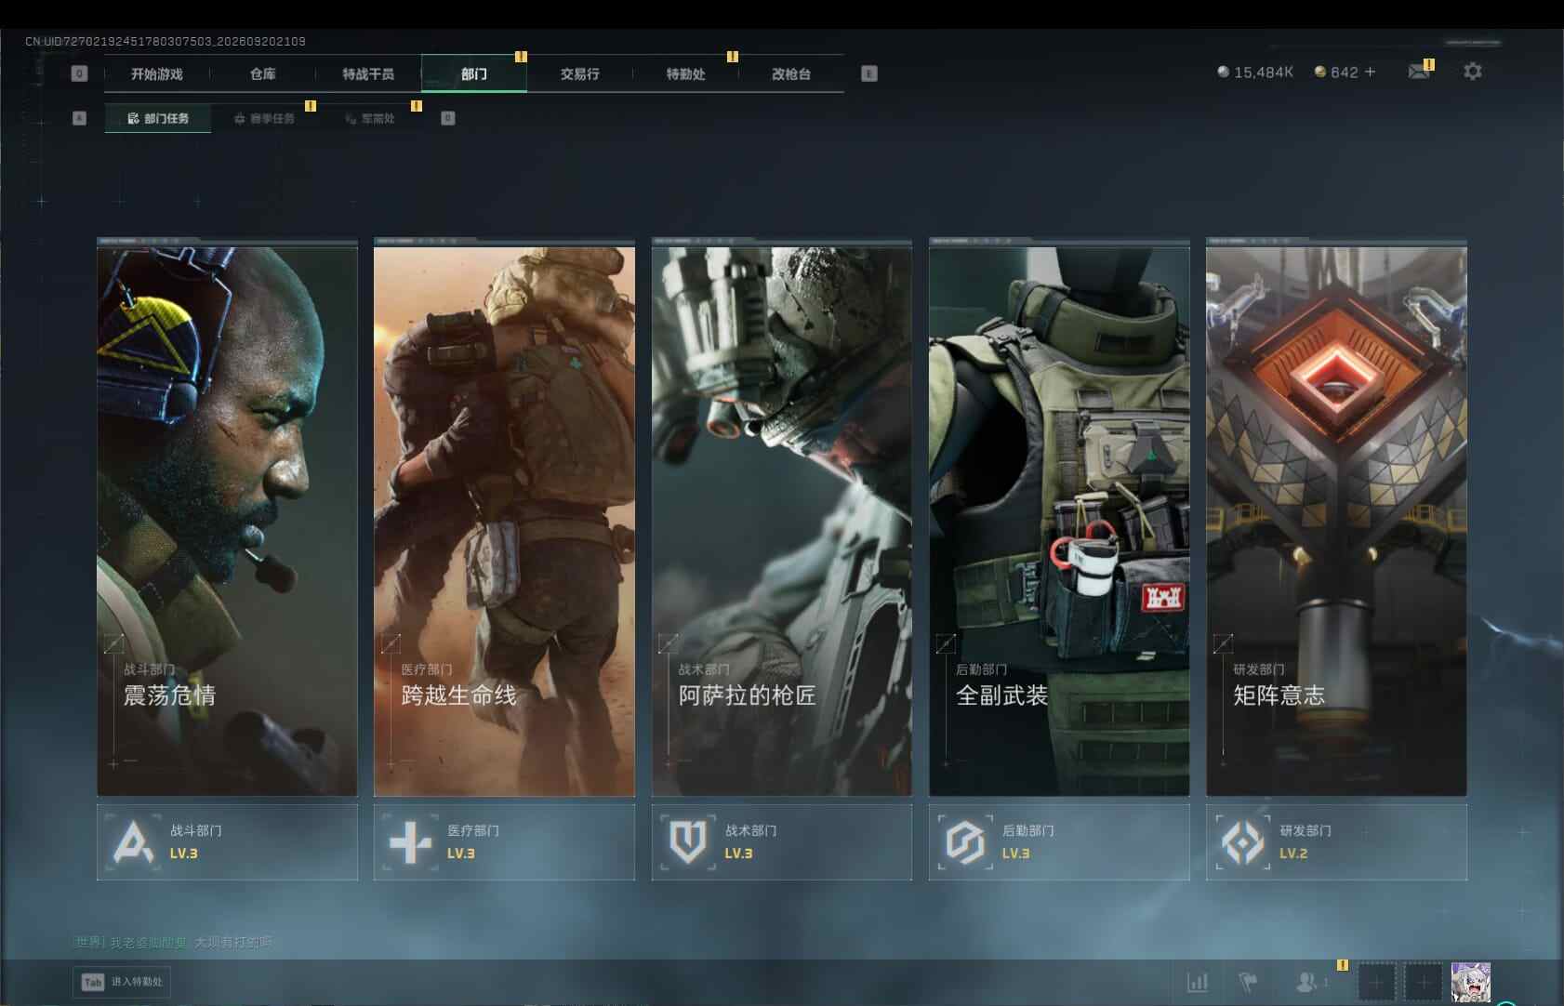The width and height of the screenshot is (1564, 1006).
Task: Select the 战术部门 LV.3 level button
Action: (x=782, y=842)
